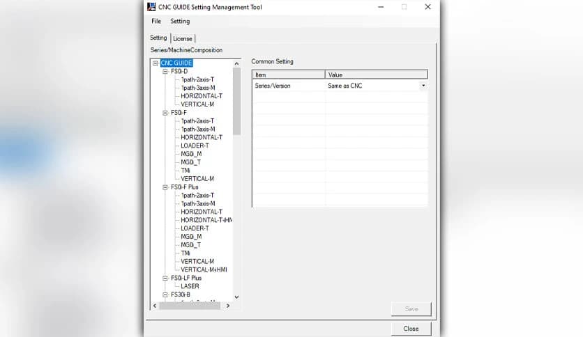Select the FS30i-B series node
583x337 pixels.
click(181, 295)
